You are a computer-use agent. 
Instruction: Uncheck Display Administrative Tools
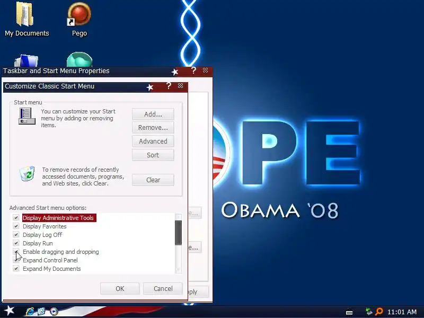tap(16, 218)
